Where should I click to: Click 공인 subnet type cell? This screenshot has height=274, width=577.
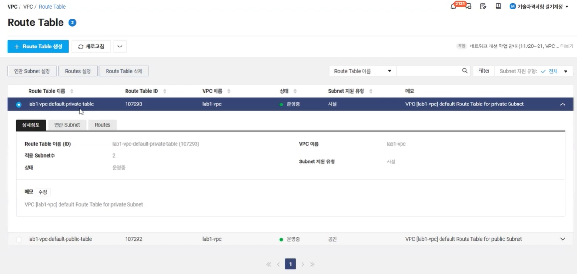pyautogui.click(x=333, y=239)
